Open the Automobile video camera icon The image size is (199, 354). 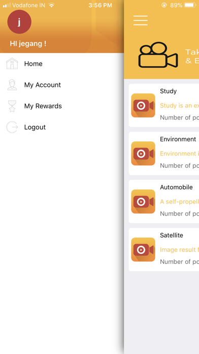coord(143,201)
